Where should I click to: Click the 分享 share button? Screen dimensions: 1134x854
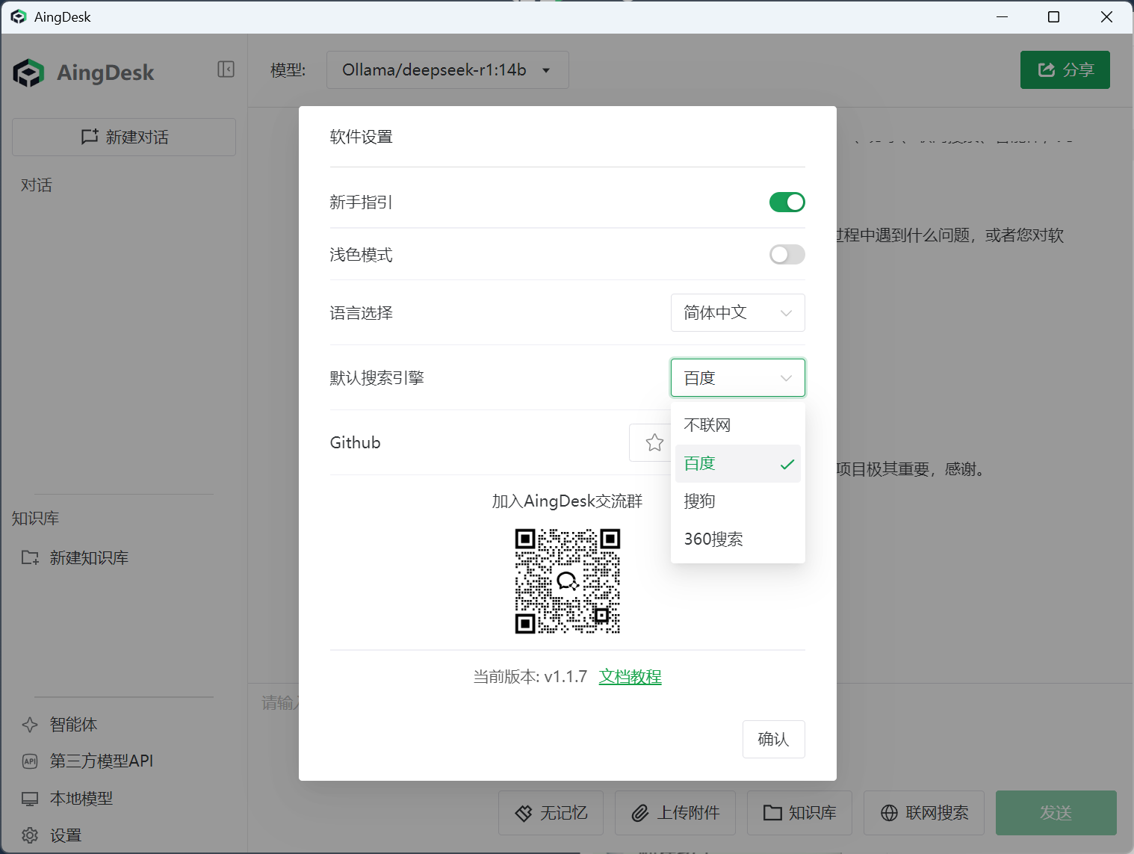(1065, 69)
